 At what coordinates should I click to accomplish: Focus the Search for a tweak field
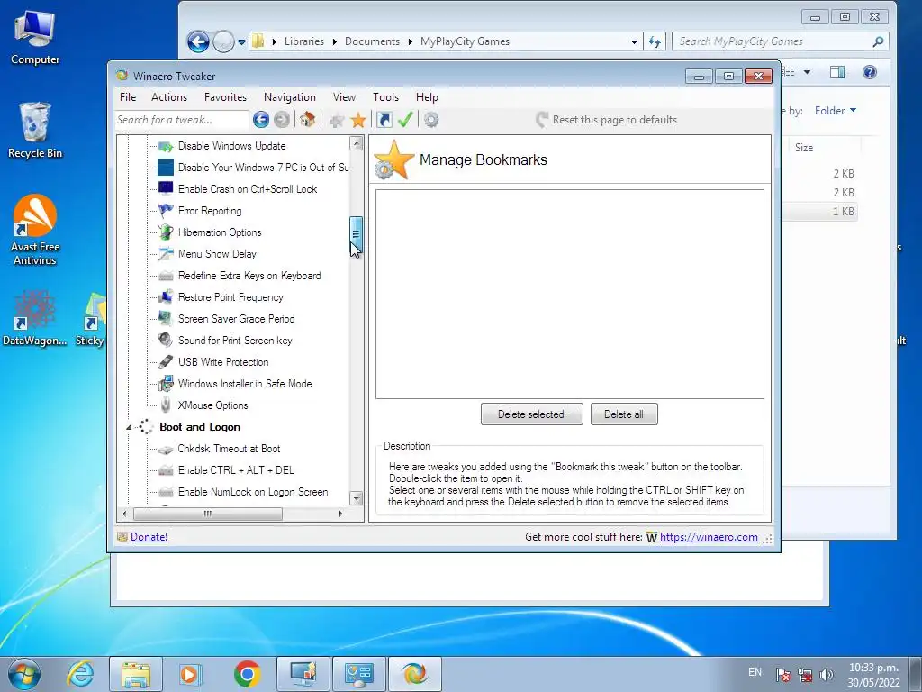[181, 120]
